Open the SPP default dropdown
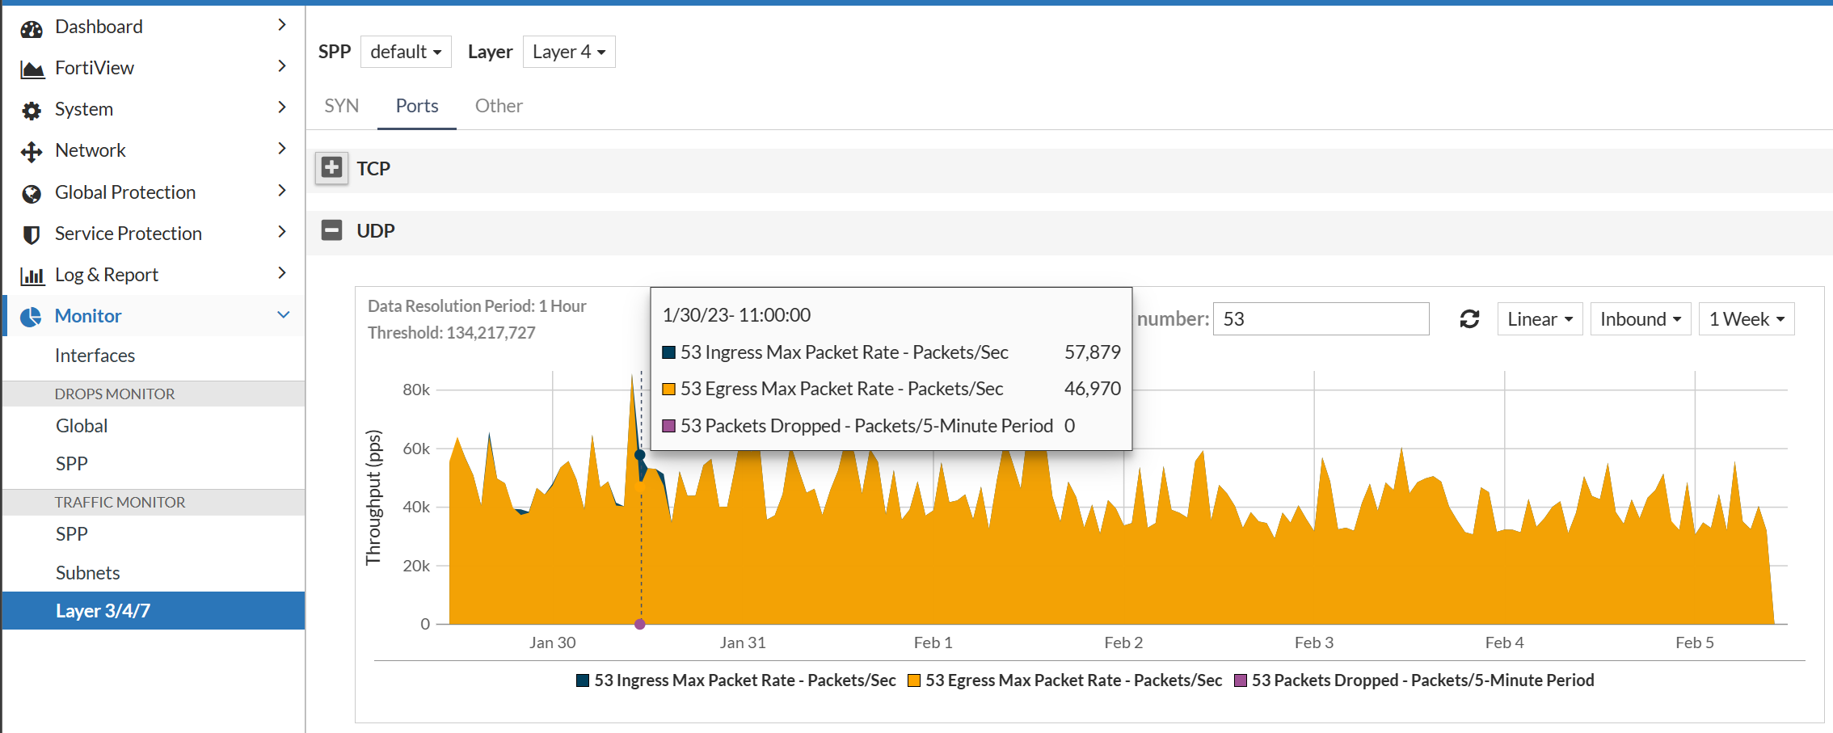This screenshot has height=733, width=1833. coord(406,51)
